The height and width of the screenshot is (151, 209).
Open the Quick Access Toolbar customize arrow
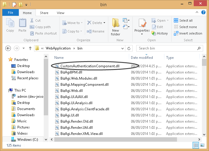[x=26, y=5]
